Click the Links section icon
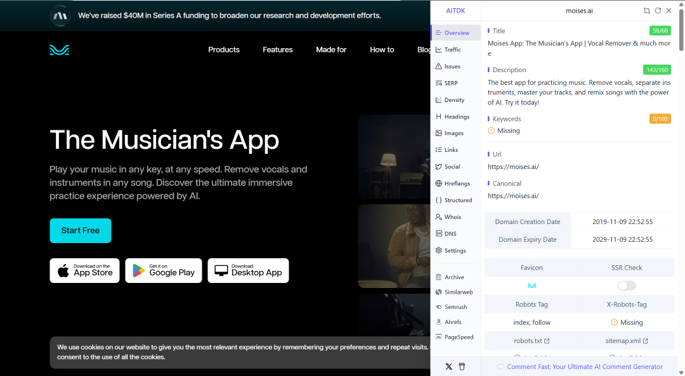Screen dimensions: 685x376 pos(439,149)
